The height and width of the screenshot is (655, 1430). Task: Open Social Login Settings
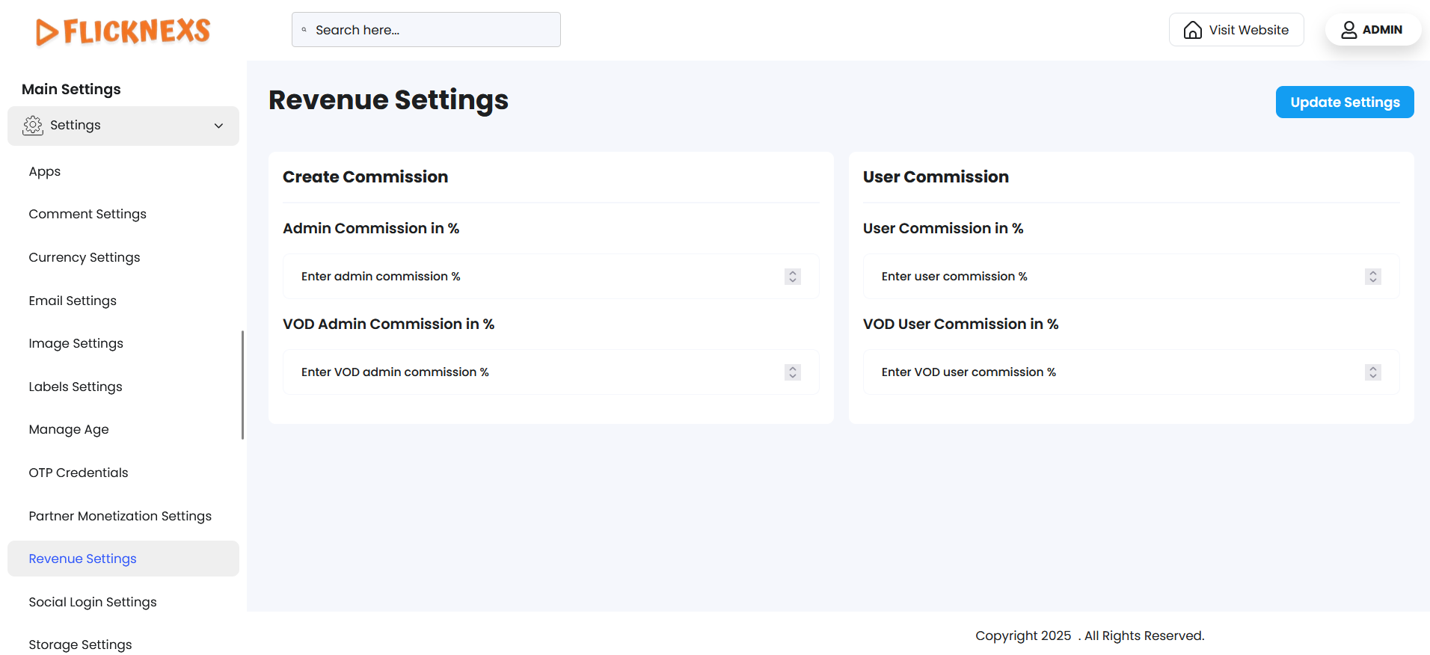pos(93,602)
